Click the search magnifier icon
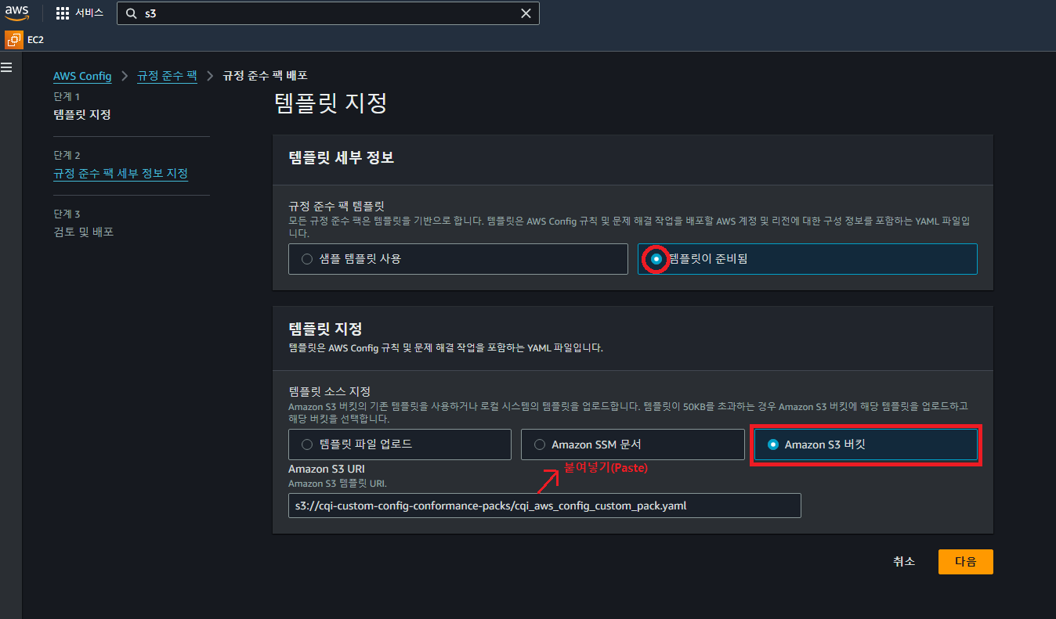This screenshot has height=619, width=1056. [x=131, y=13]
